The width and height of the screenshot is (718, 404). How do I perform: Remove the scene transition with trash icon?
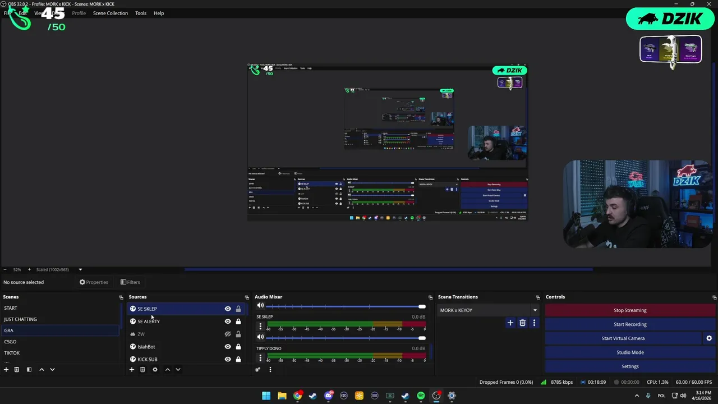522,323
